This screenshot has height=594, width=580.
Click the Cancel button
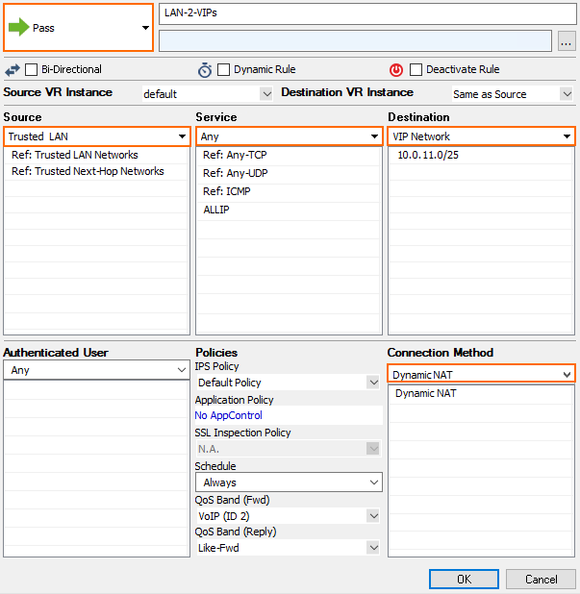541,580
